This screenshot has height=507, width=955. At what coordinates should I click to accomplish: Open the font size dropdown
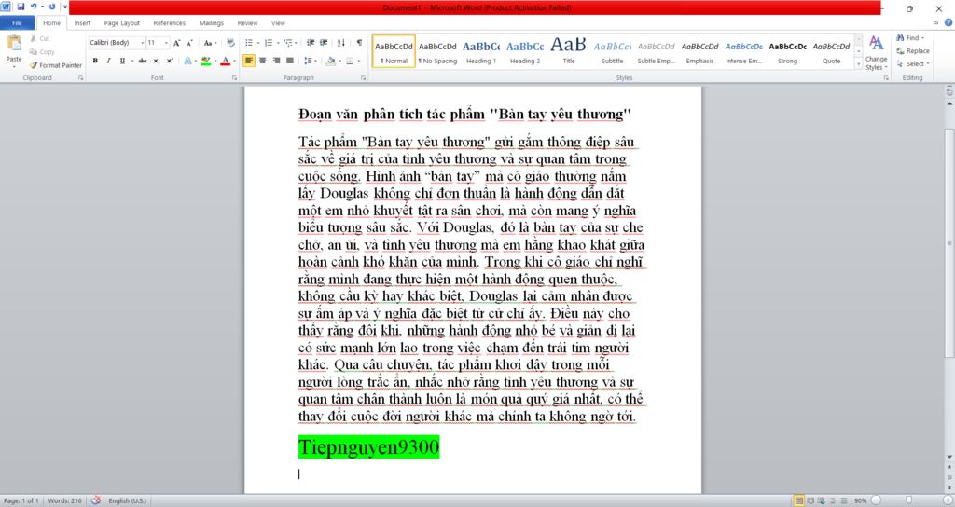pos(166,43)
